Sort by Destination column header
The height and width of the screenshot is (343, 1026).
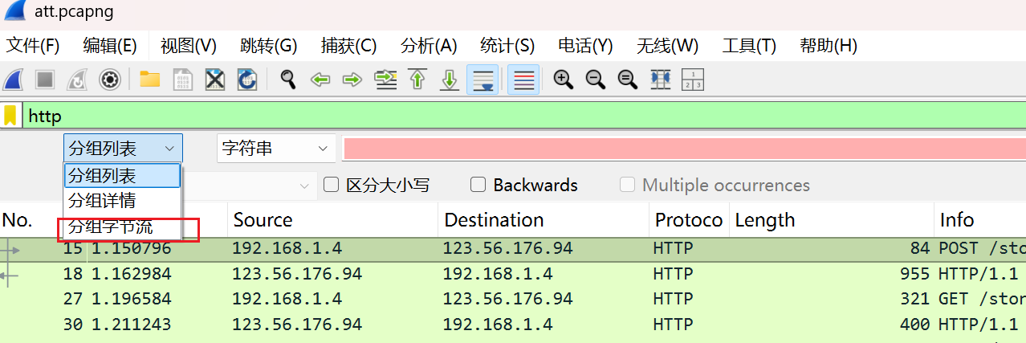tap(544, 220)
